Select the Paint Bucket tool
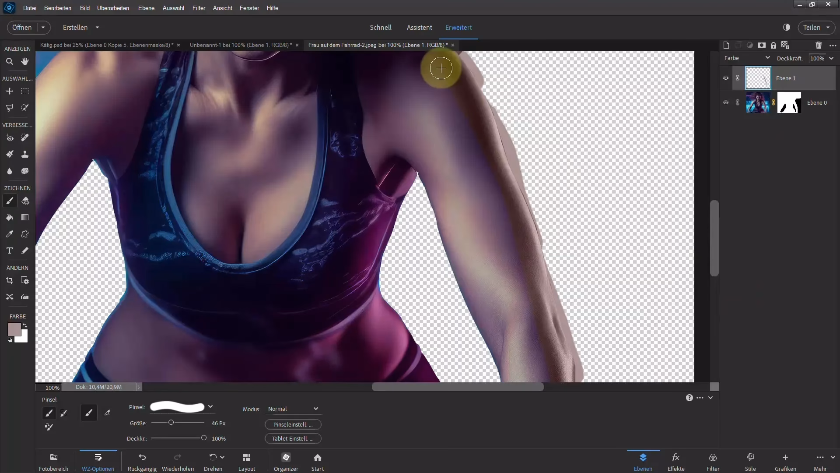Viewport: 840px width, 473px height. [9, 218]
